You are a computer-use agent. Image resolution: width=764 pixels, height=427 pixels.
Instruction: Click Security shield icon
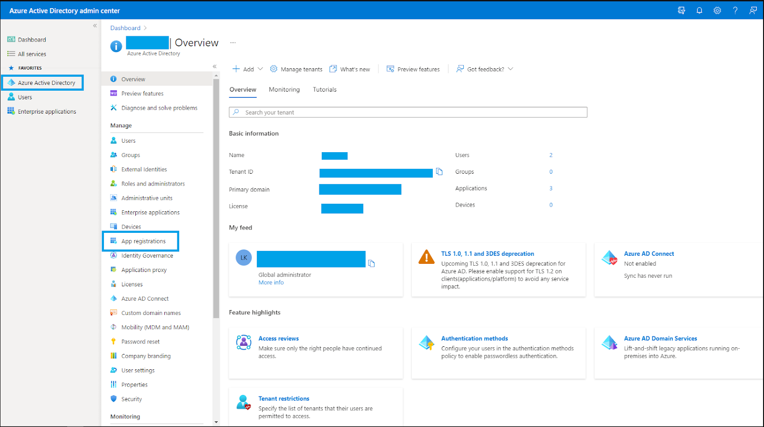113,399
